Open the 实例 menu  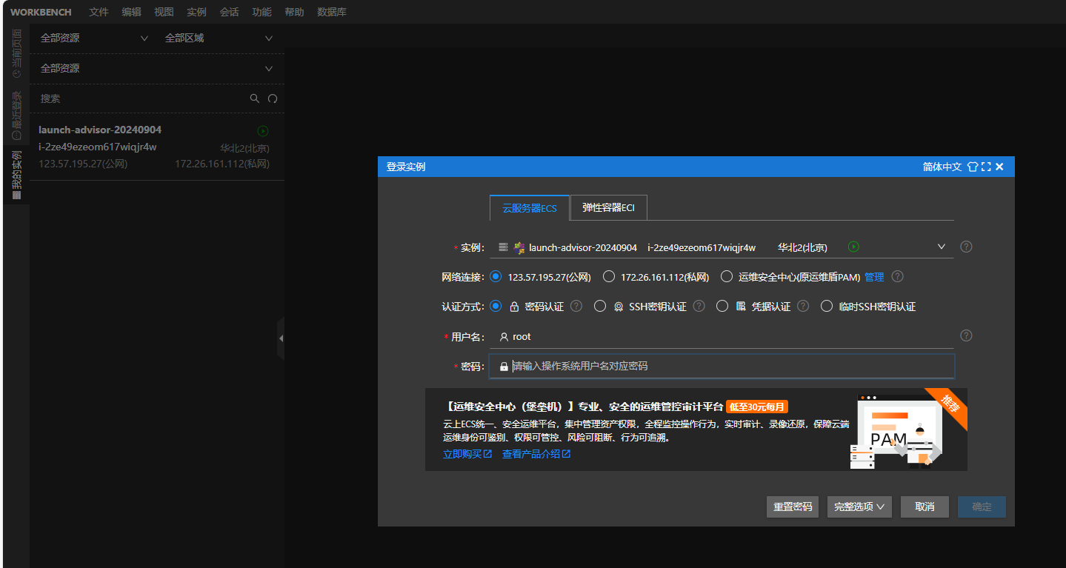click(x=196, y=12)
